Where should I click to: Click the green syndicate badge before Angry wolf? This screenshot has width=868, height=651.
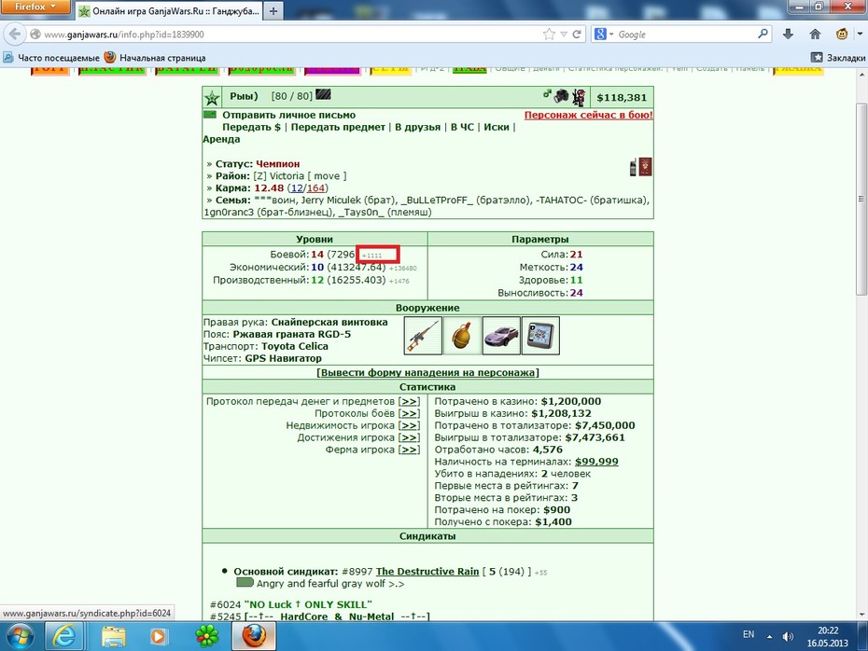245,582
